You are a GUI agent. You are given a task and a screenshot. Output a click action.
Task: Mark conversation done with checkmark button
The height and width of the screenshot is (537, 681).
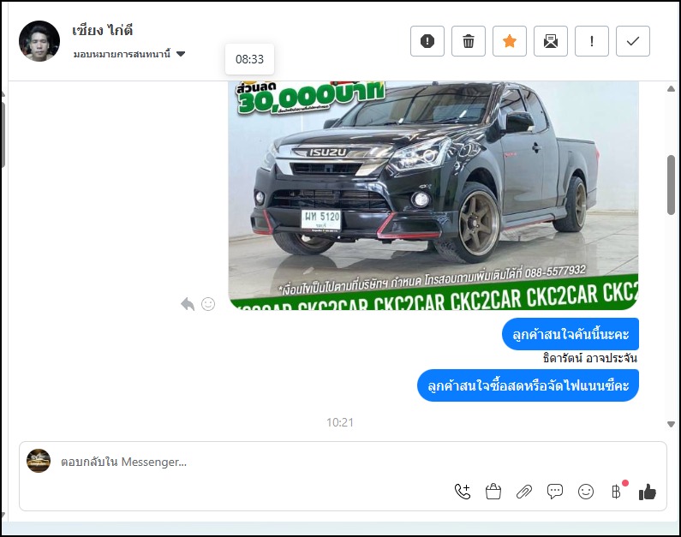633,41
